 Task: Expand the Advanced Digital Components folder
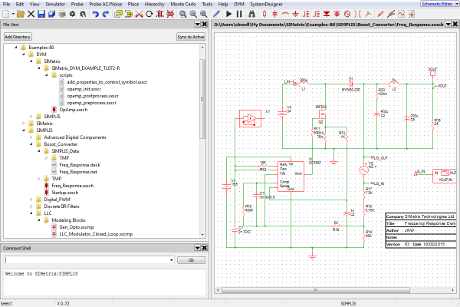[x=31, y=137]
